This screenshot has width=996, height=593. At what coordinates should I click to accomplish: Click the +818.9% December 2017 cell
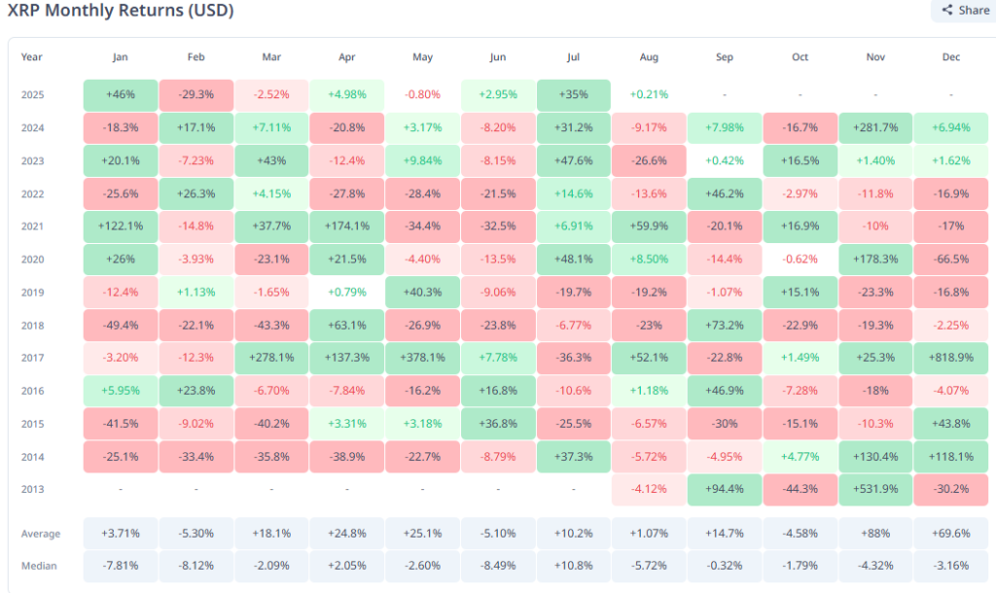tap(951, 359)
